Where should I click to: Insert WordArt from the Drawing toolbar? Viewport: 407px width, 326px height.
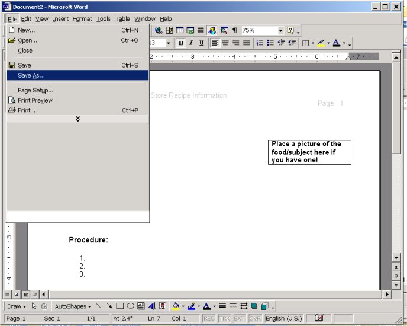pyautogui.click(x=151, y=306)
